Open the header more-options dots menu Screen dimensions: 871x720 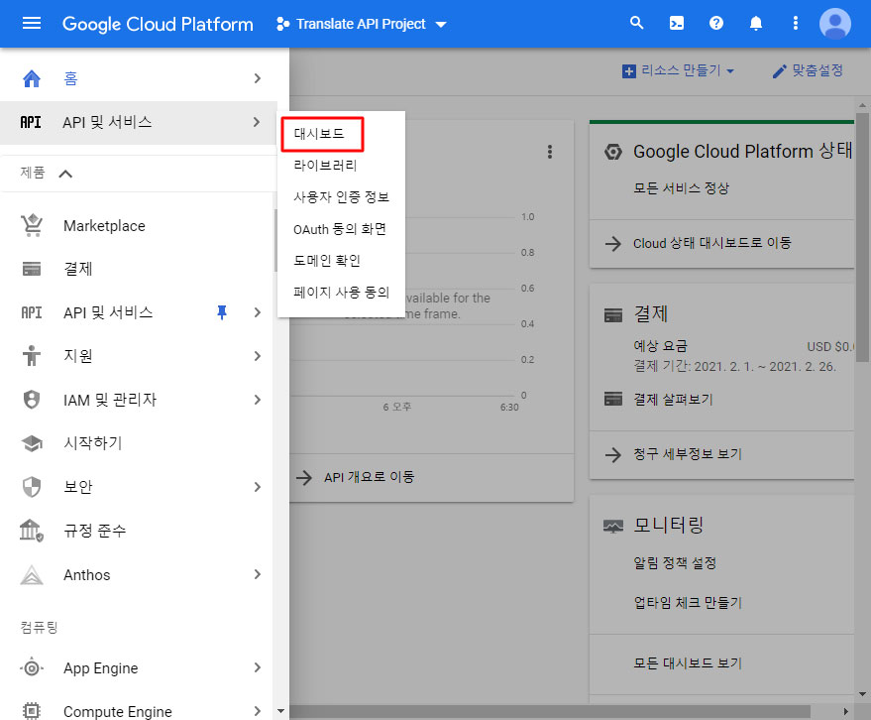point(796,24)
